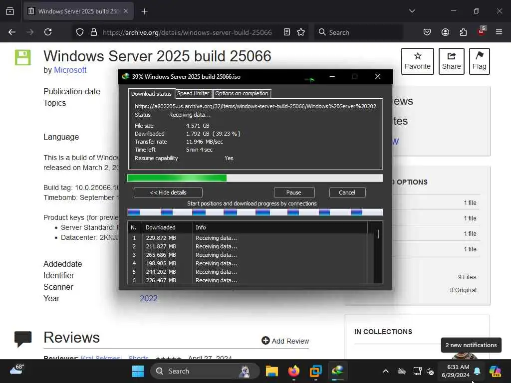Viewport: 511px width, 383px height.
Task: Toggle reader view icon in address bar
Action: tap(287, 32)
